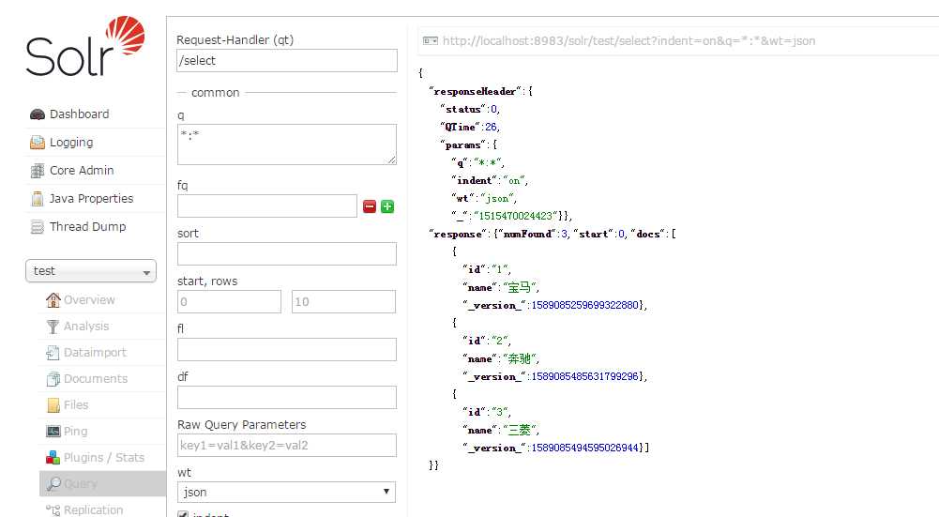Open the test core selector dropdown
Viewport: 939px width, 517px height.
point(91,271)
